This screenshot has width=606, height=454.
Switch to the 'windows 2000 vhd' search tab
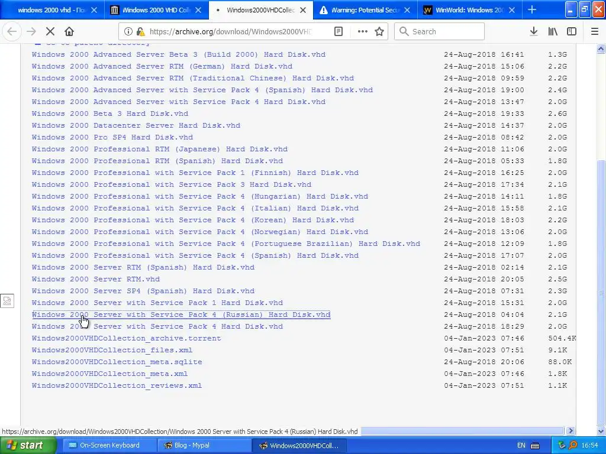[51, 10]
